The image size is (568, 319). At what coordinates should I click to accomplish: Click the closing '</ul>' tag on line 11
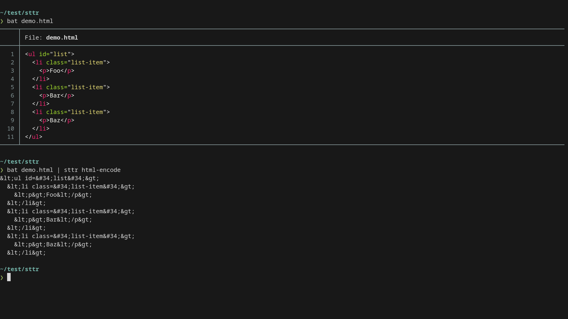point(34,137)
